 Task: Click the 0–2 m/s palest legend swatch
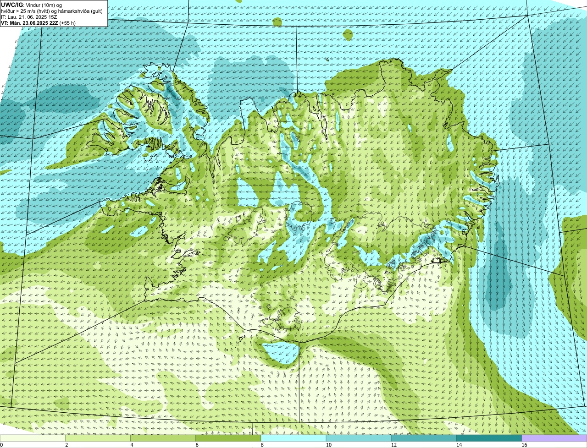pyautogui.click(x=33, y=438)
